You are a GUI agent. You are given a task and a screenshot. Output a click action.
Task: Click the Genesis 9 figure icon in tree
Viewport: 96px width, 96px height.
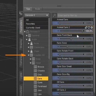pos(27,32)
